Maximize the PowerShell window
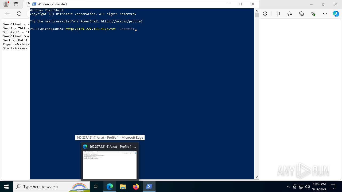The height and width of the screenshot is (192, 342). [x=240, y=4]
